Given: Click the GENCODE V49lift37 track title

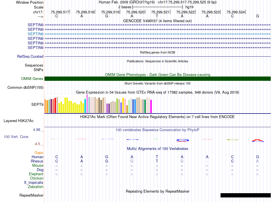Looking at the screenshot, I should point(157,21).
